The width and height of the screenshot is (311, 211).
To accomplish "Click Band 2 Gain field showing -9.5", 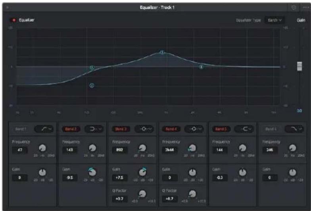I will [x=70, y=178].
